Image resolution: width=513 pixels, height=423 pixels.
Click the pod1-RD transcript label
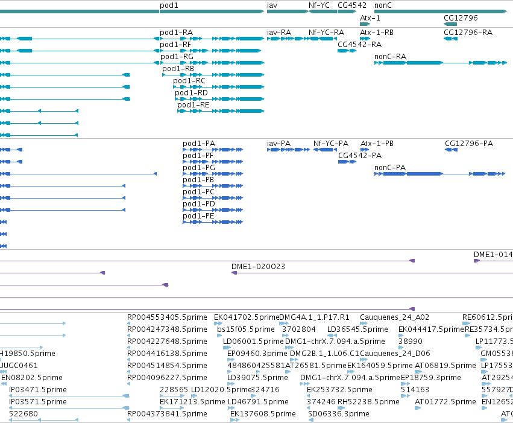click(191, 93)
